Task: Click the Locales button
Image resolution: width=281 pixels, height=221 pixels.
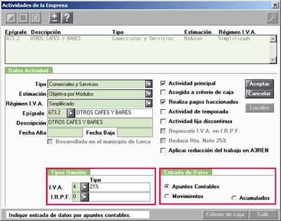Action: click(259, 108)
